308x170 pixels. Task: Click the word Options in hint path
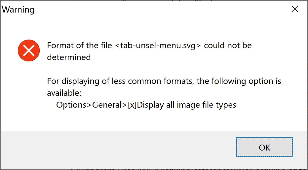pyautogui.click(x=71, y=105)
